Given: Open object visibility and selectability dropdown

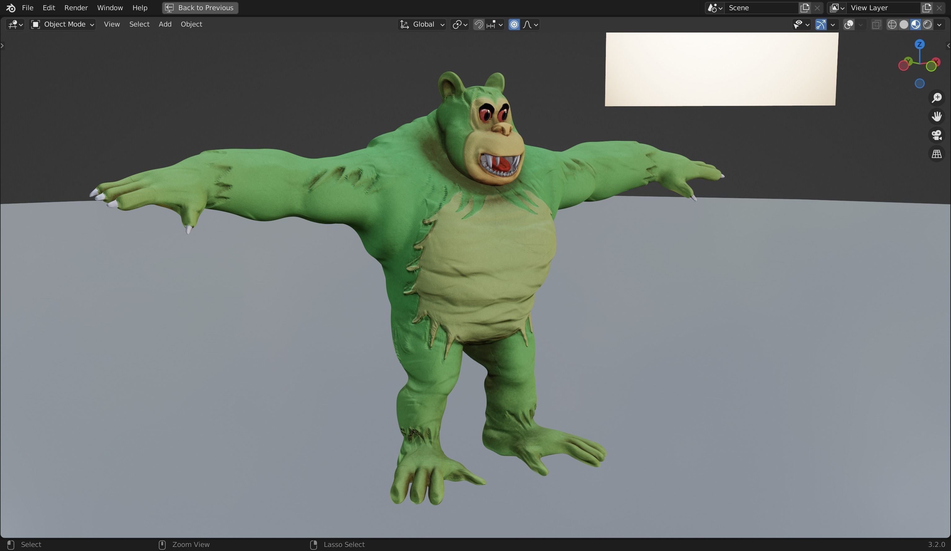Looking at the screenshot, I should pos(801,24).
